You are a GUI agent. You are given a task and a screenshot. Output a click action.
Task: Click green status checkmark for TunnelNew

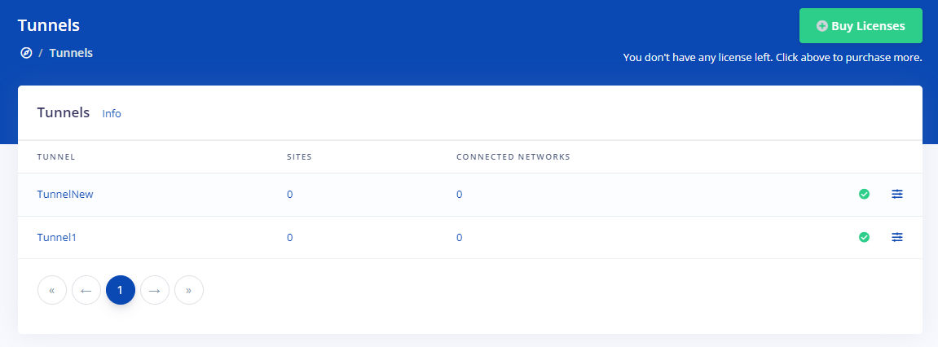pos(864,194)
